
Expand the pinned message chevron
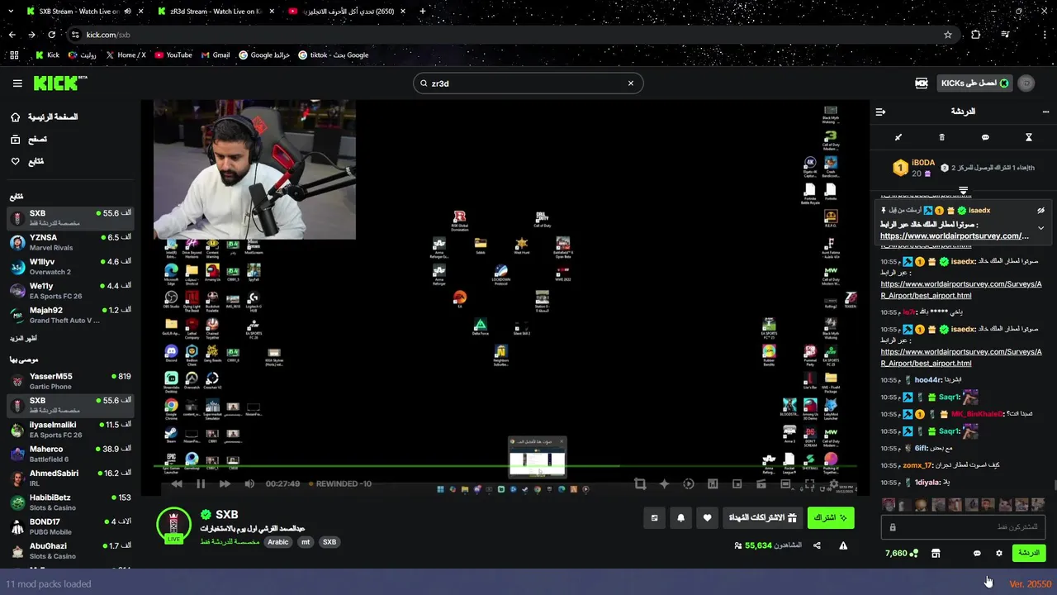tap(1040, 228)
